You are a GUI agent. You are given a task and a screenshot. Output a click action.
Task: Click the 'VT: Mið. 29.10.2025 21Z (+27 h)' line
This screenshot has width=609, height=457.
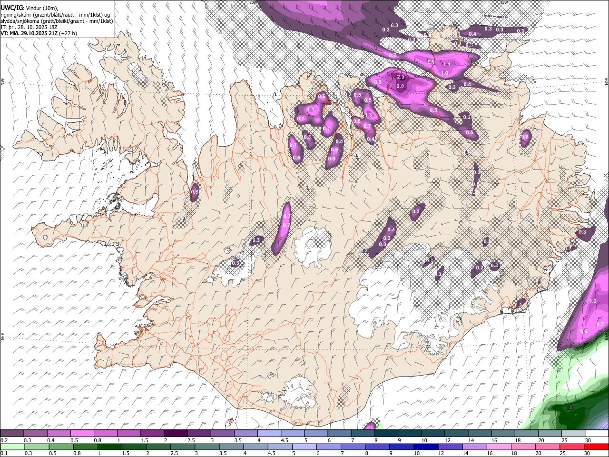pos(39,33)
